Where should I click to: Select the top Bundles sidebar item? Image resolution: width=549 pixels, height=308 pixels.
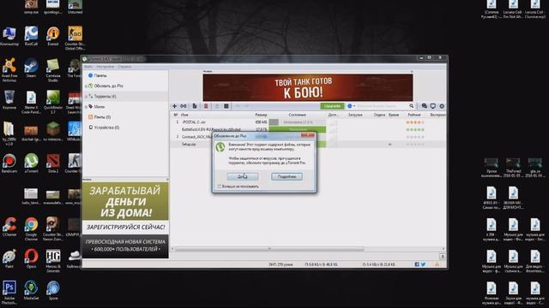(x=98, y=75)
